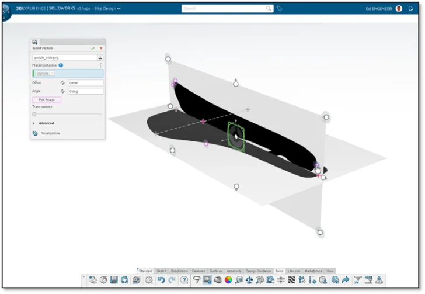Toggle the Angle direction flip icon
This screenshot has width=425, height=294.
coord(62,91)
